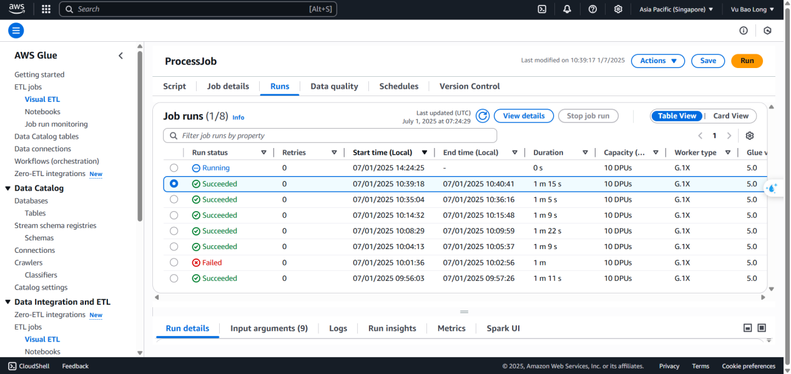Click the Running status icon

(x=196, y=168)
